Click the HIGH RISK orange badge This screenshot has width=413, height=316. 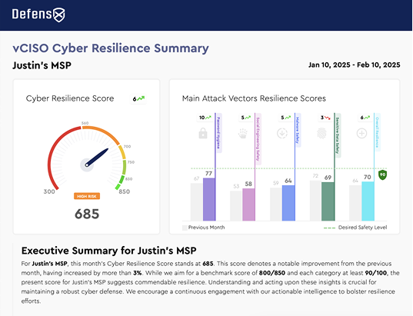87,196
